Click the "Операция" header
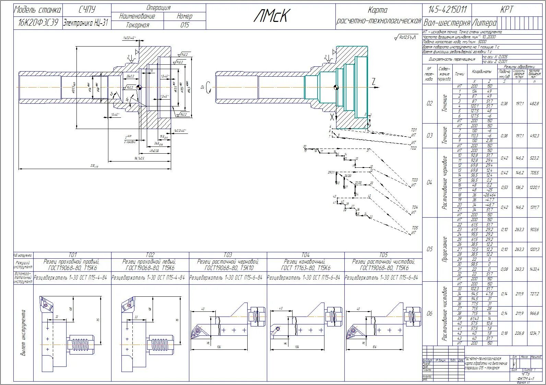 [x=158, y=8]
